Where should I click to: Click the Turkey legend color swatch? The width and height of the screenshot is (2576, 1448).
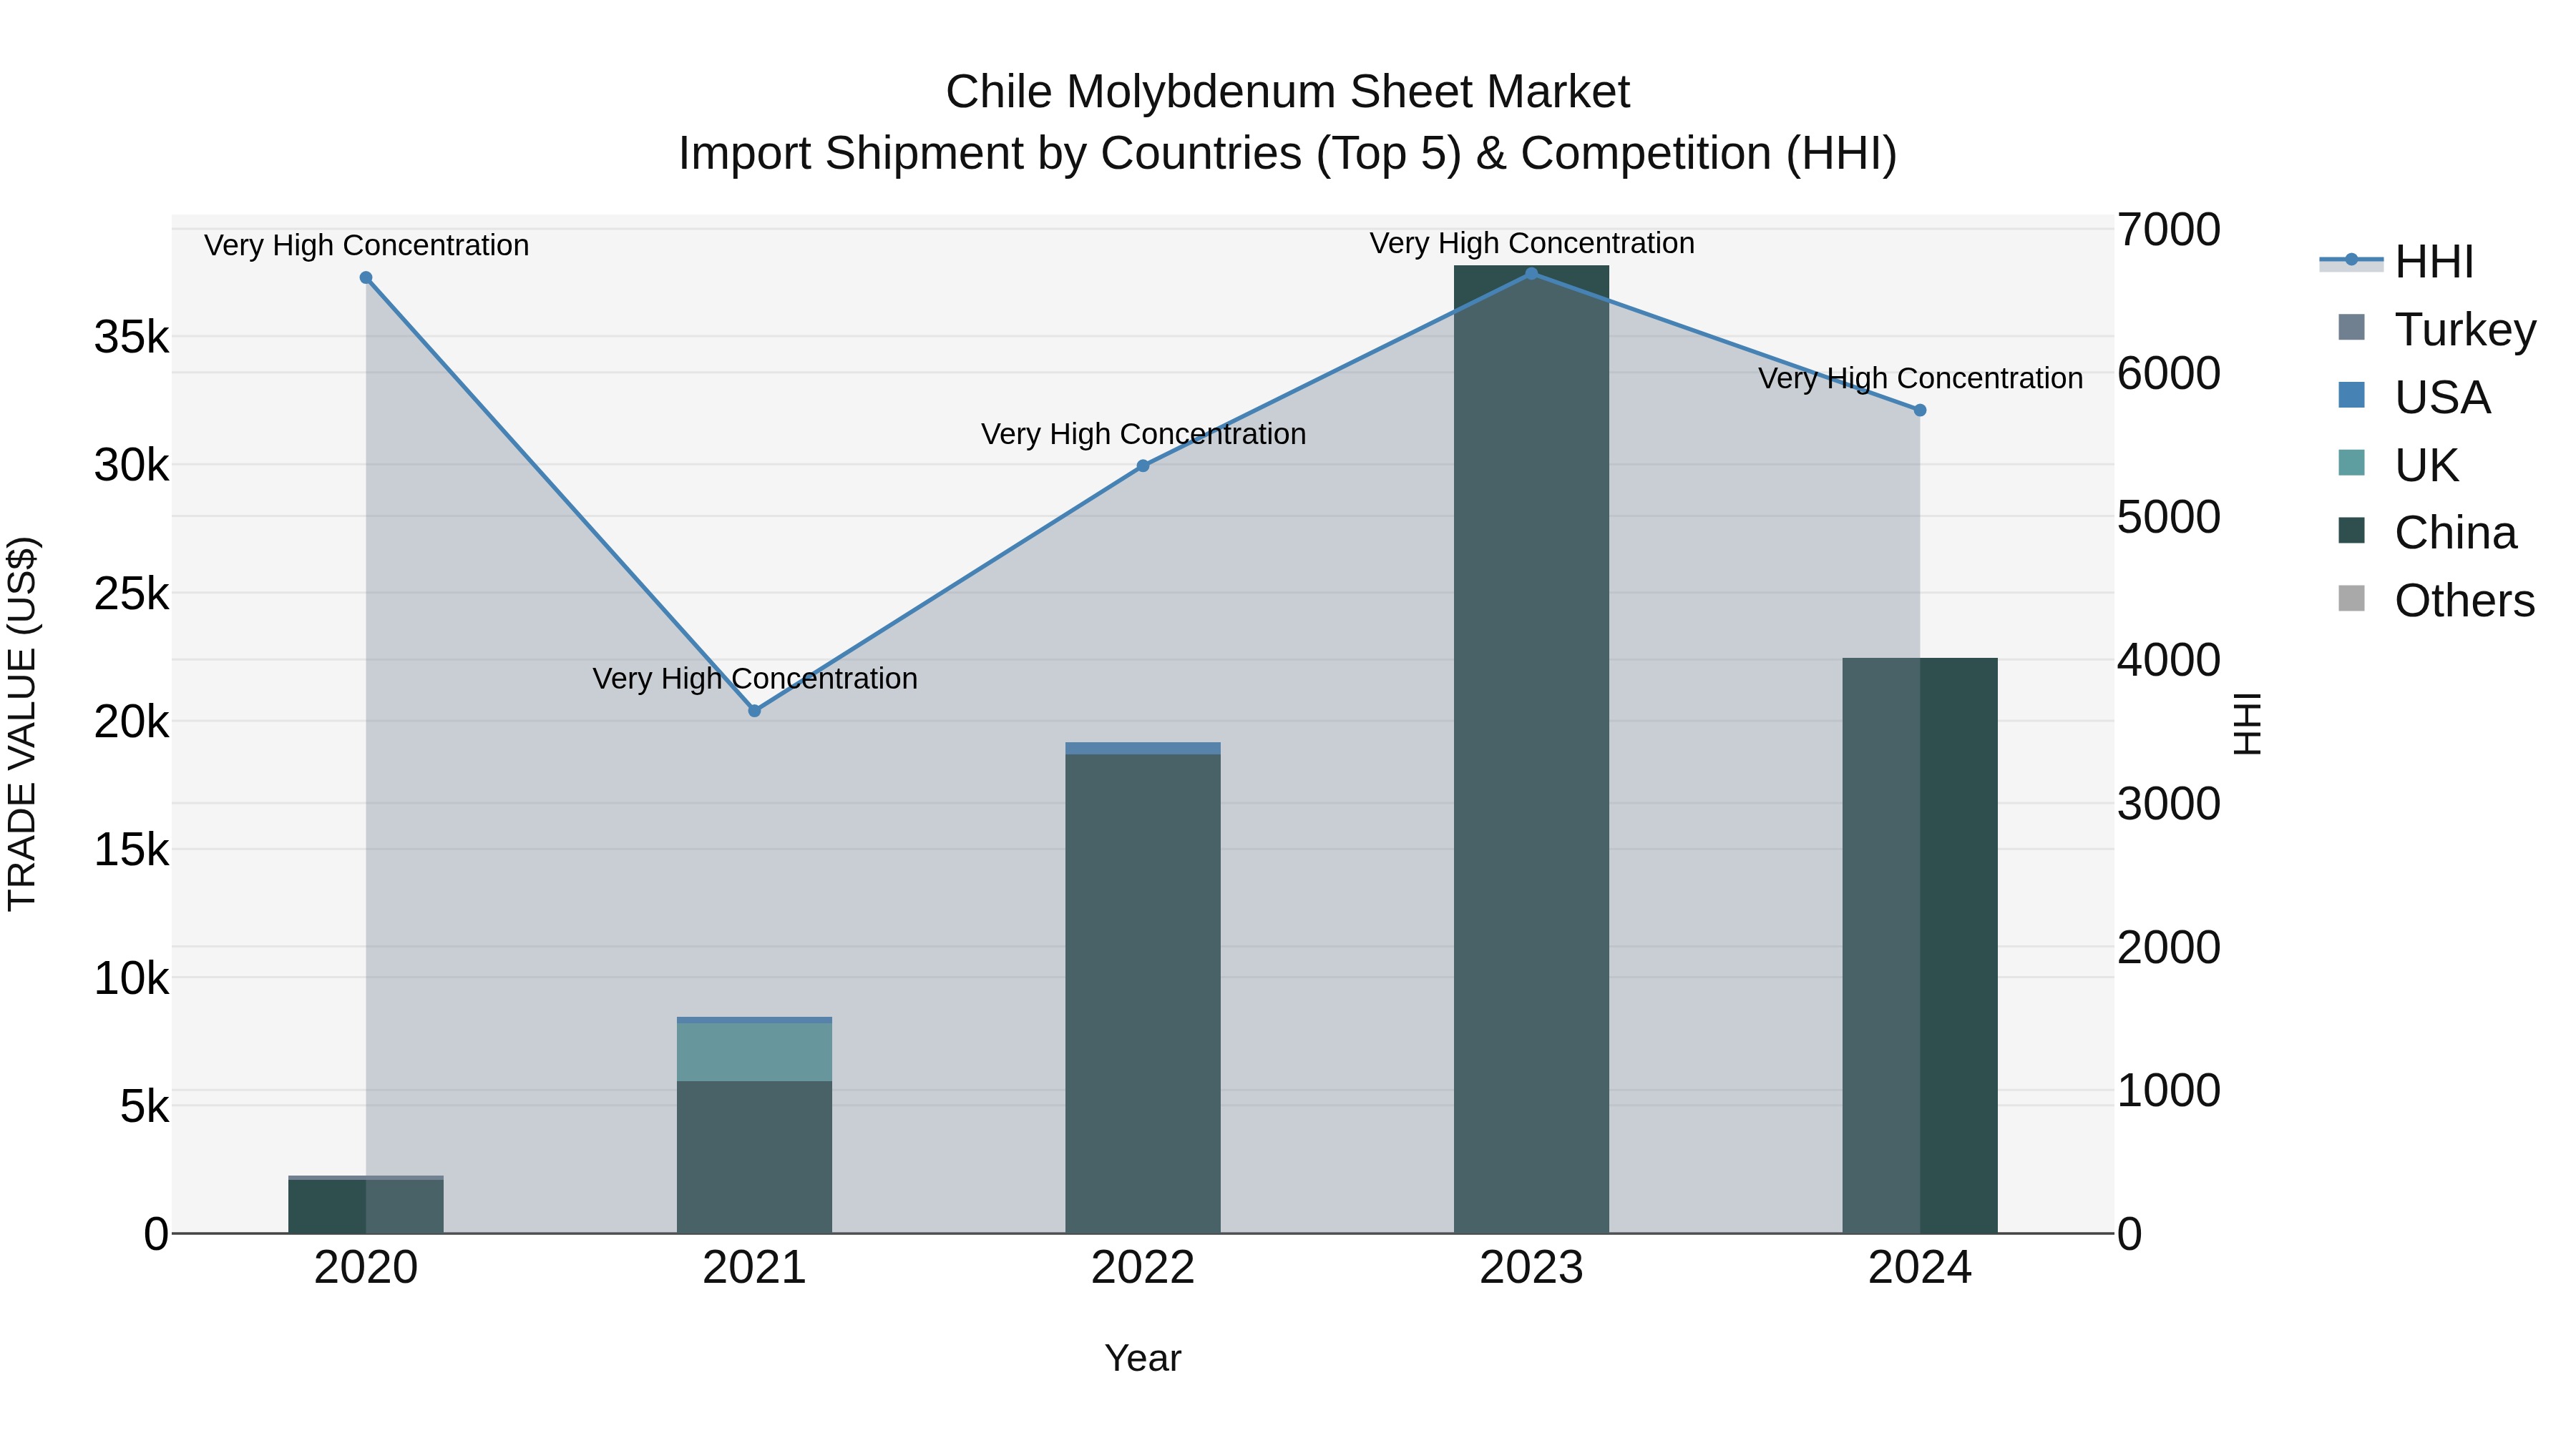point(2352,327)
